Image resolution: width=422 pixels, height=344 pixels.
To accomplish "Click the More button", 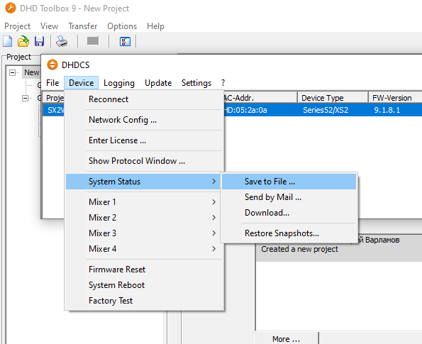I will click(287, 338).
